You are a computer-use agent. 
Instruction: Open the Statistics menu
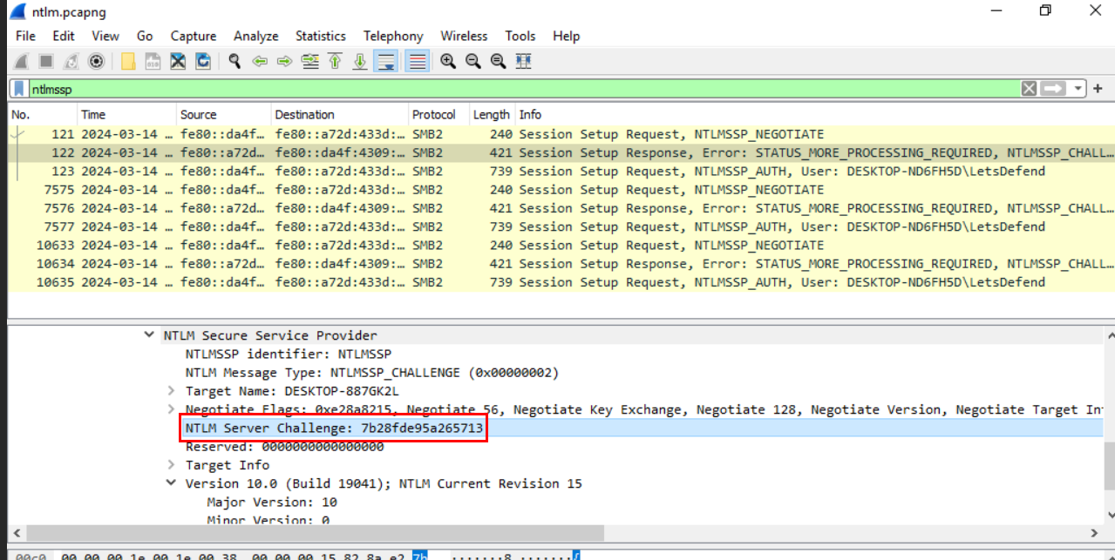tap(320, 36)
